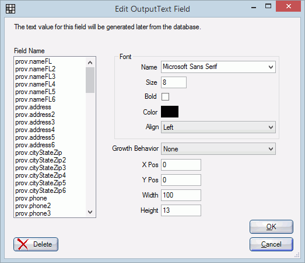This screenshot has height=263, width=305.
Task: Open the Align dropdown
Action: [218, 127]
